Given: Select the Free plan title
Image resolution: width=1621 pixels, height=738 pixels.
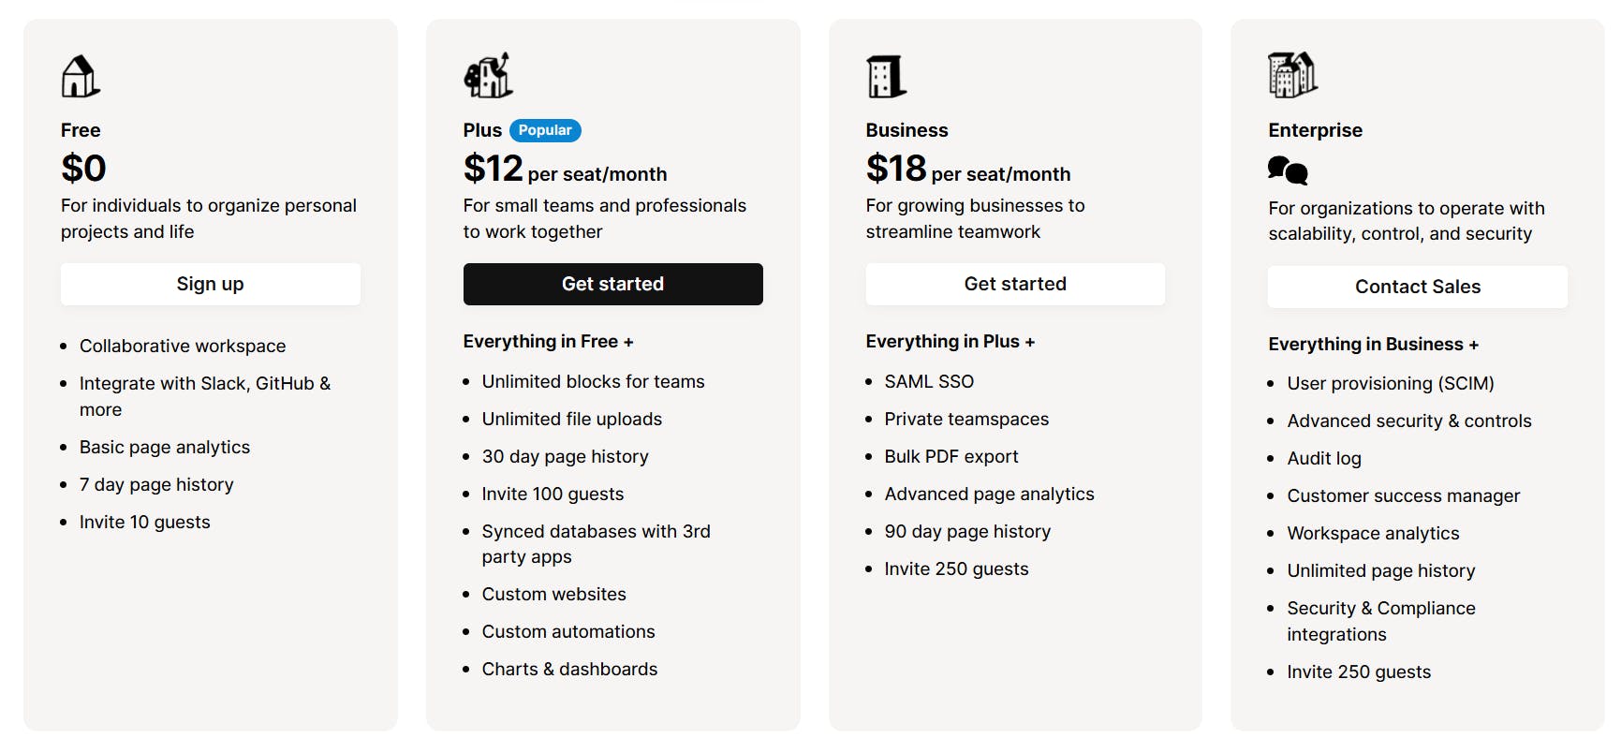Looking at the screenshot, I should (81, 130).
